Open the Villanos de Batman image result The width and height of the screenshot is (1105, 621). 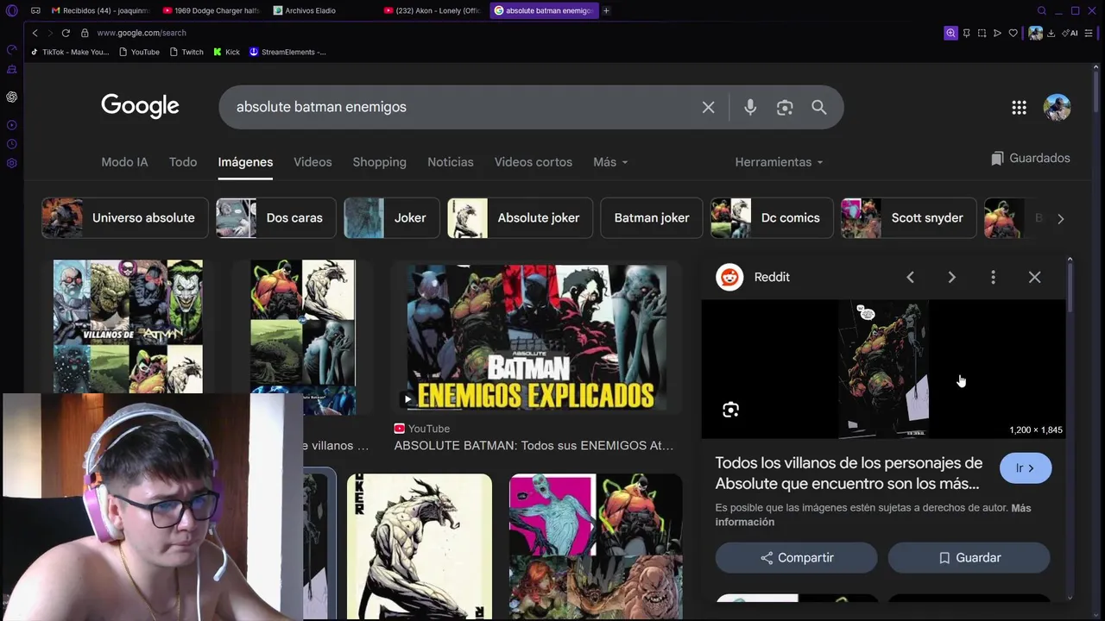tap(128, 326)
